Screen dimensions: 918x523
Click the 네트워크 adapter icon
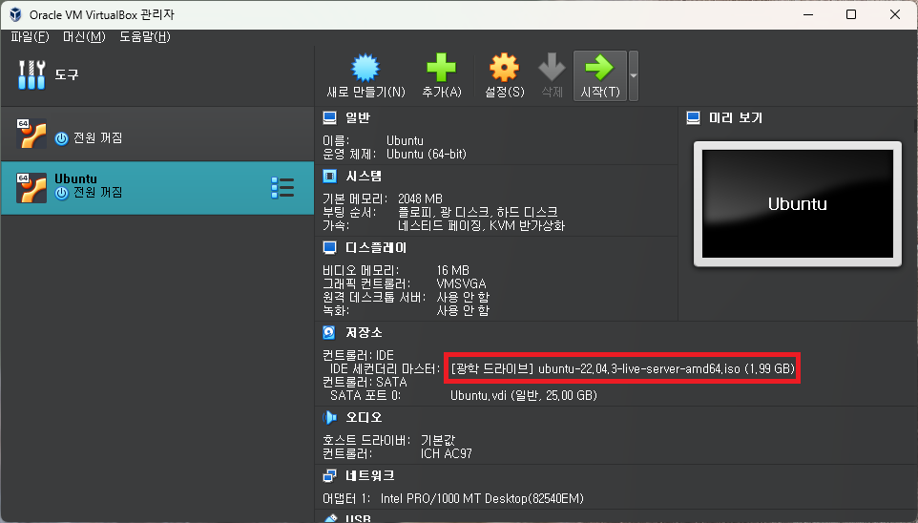pos(329,475)
